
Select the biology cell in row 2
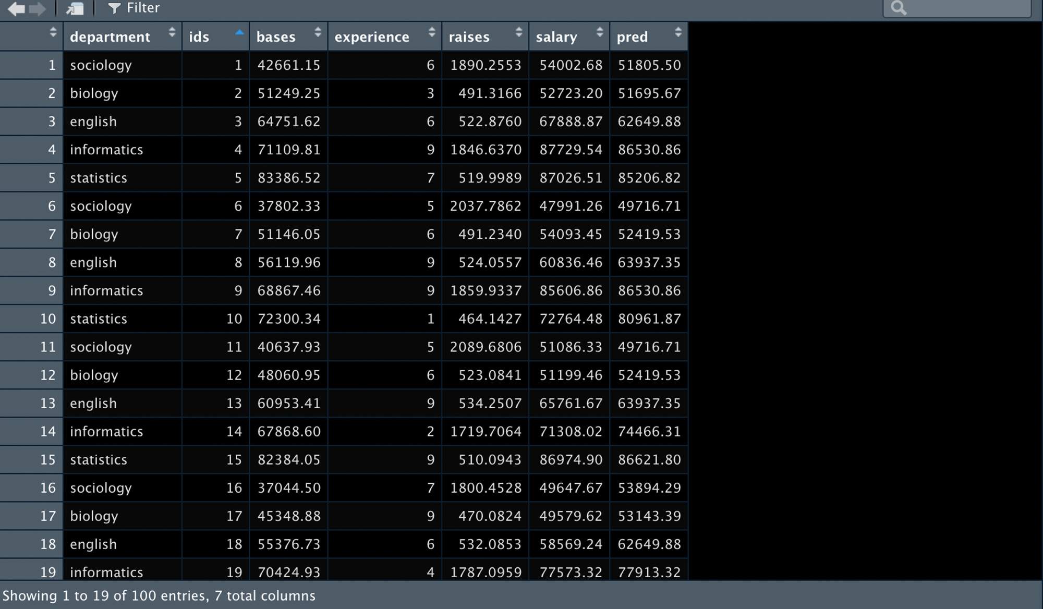click(123, 93)
